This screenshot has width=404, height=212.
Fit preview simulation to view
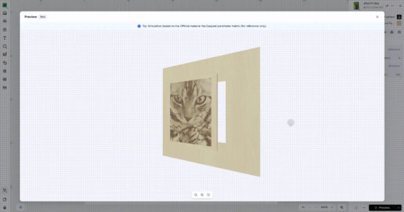(x=208, y=195)
